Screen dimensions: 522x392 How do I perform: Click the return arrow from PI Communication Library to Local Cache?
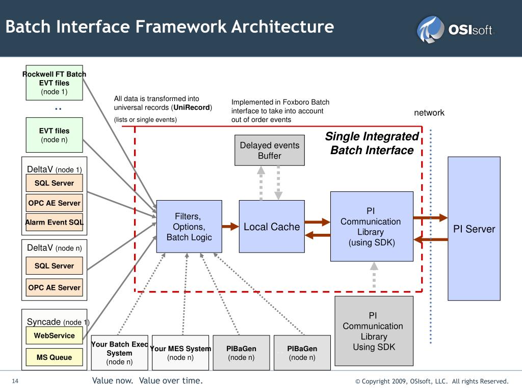pos(317,235)
